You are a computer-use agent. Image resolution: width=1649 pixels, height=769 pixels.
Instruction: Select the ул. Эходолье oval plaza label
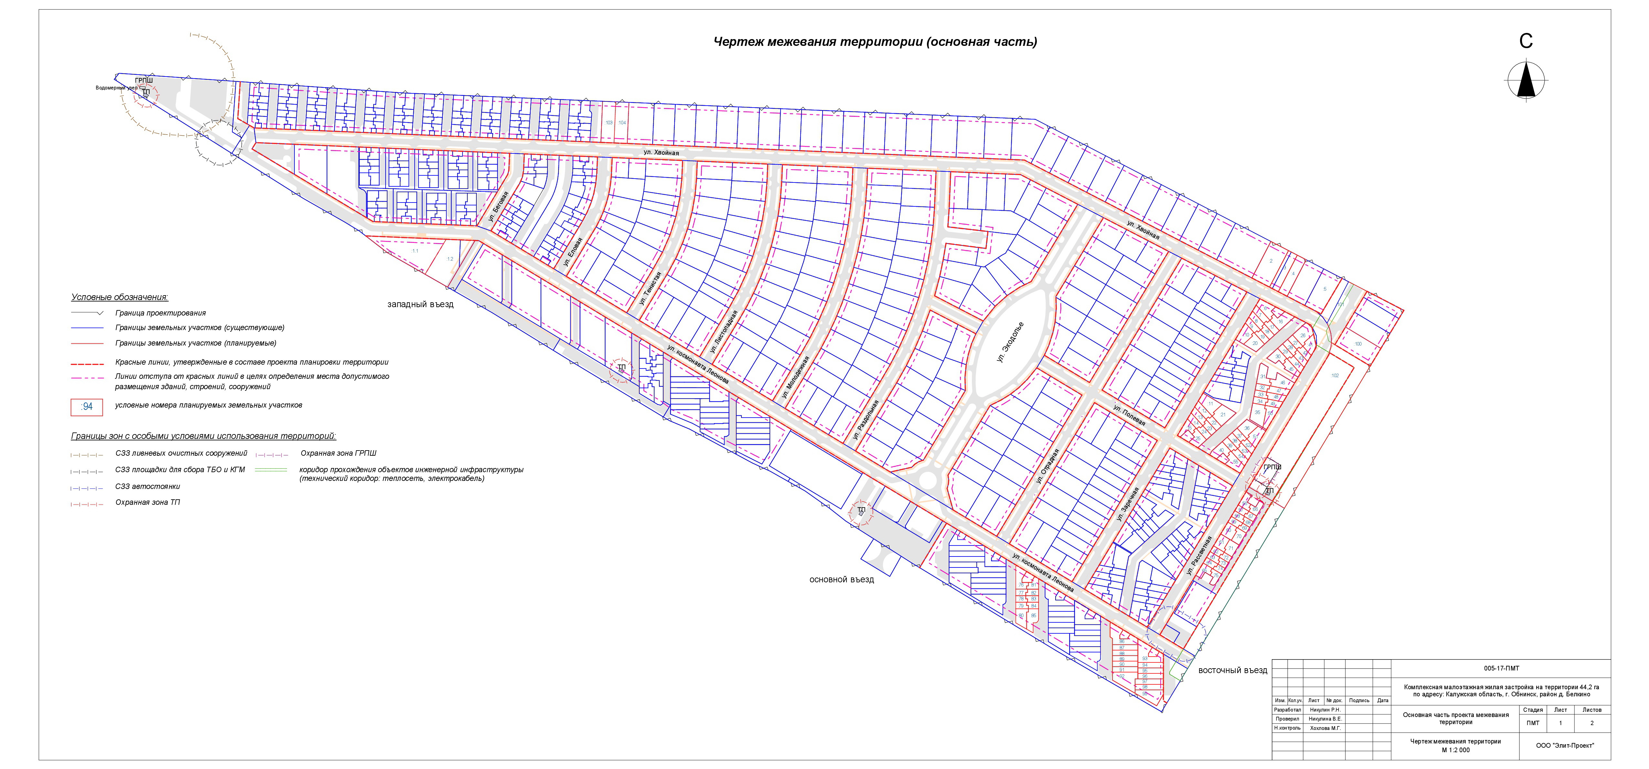pyautogui.click(x=1010, y=342)
